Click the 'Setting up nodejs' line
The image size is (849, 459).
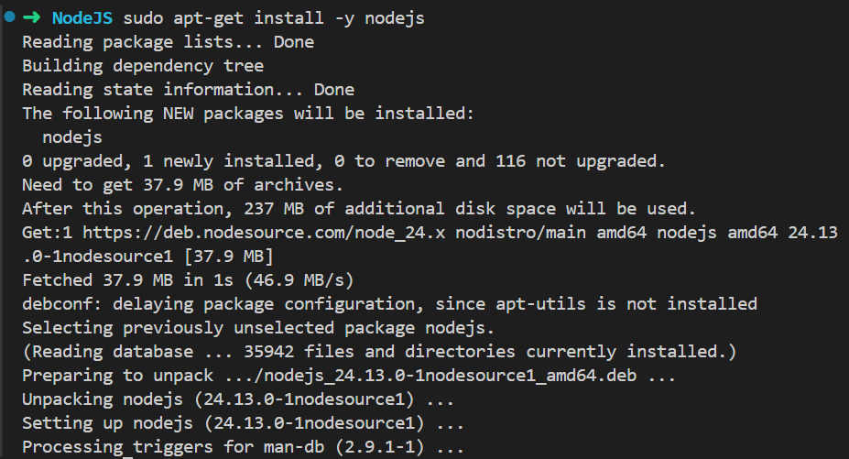pyautogui.click(x=243, y=423)
